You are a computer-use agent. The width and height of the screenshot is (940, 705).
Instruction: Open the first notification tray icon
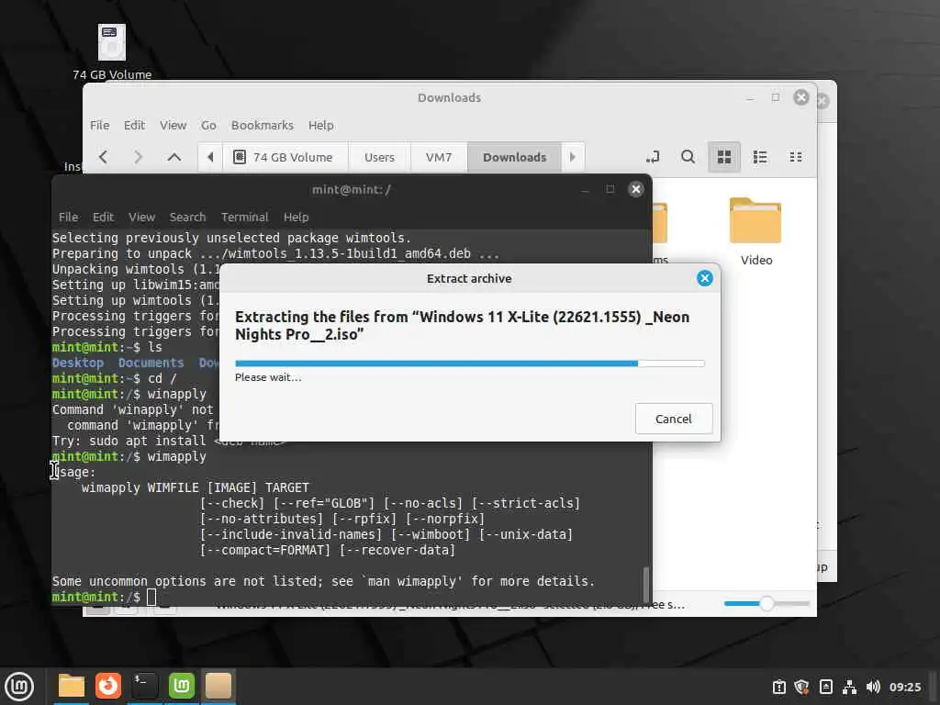(x=778, y=687)
